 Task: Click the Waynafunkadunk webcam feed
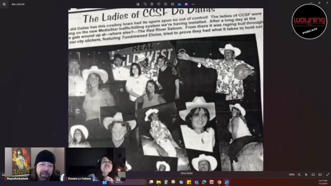[35, 164]
